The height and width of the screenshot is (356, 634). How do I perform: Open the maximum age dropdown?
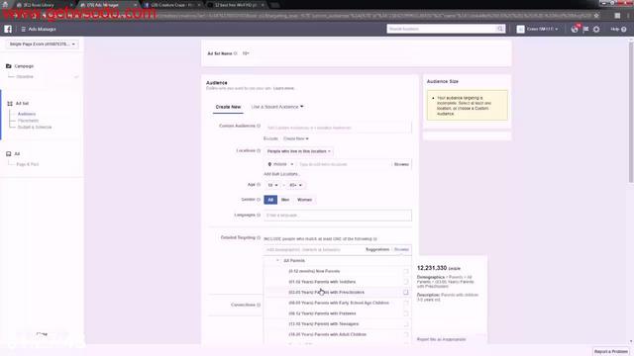295,185
